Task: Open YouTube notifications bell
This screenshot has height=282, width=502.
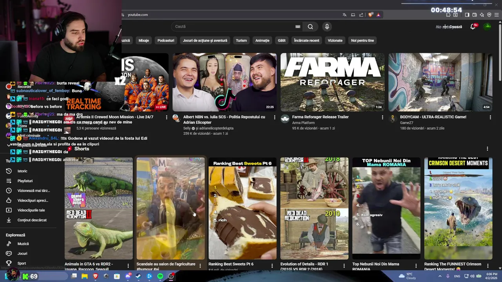Action: [473, 27]
